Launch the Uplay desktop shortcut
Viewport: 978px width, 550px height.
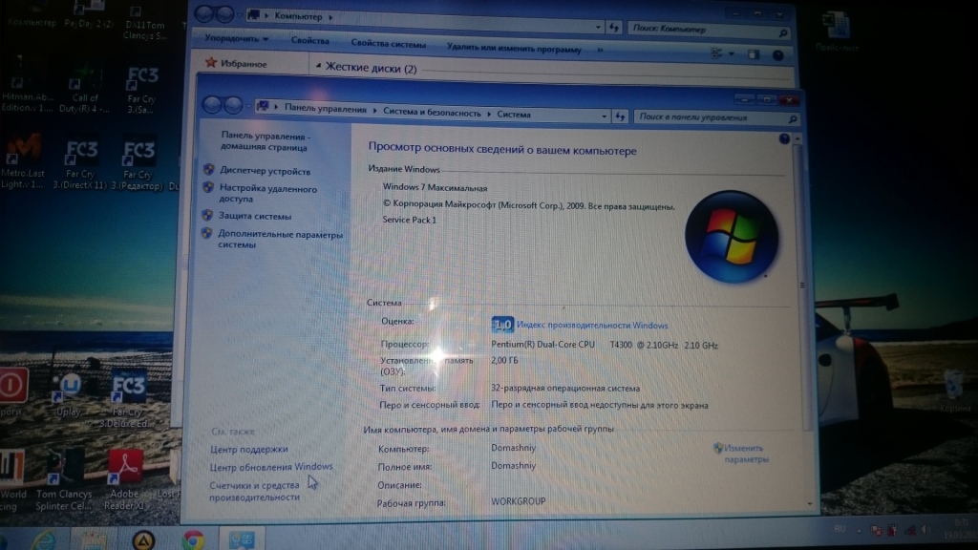coord(70,389)
